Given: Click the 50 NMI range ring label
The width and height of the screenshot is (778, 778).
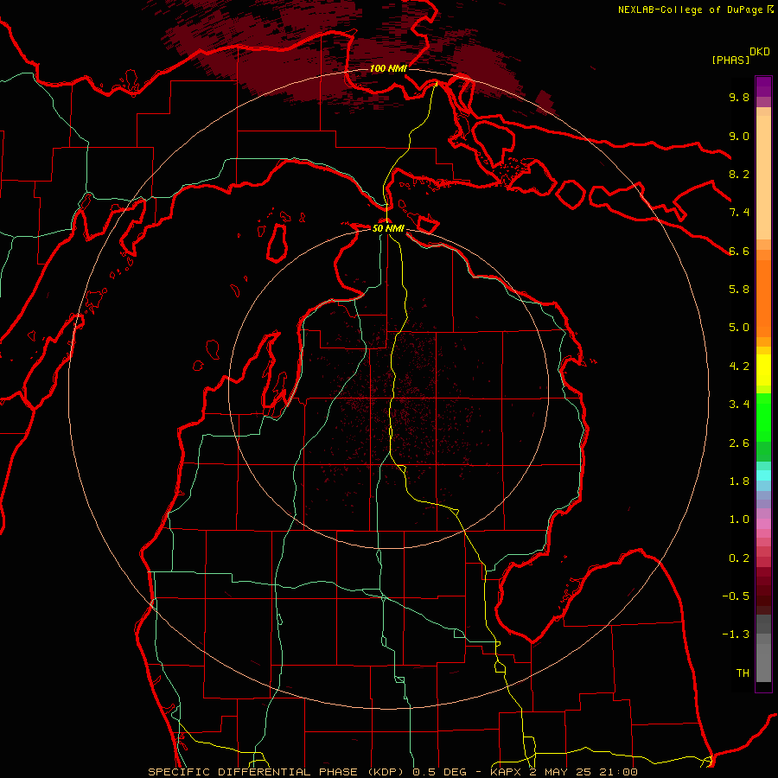Looking at the screenshot, I should point(388,228).
